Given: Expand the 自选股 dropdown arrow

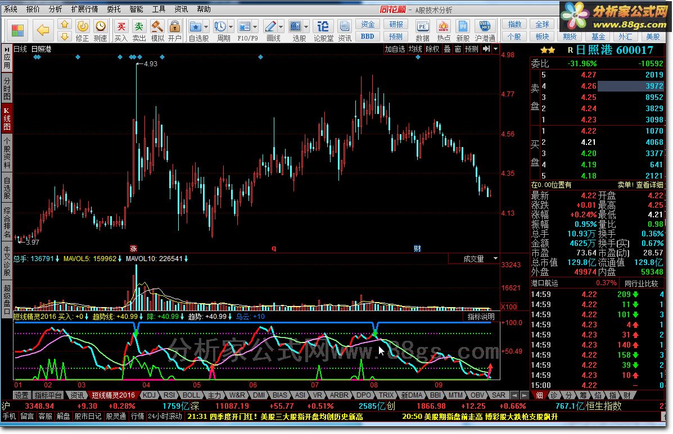Looking at the screenshot, I should pyautogui.click(x=206, y=27).
